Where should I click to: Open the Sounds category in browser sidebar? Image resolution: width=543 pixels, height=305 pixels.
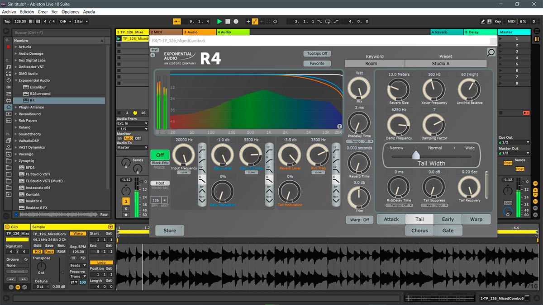click(x=8, y=67)
